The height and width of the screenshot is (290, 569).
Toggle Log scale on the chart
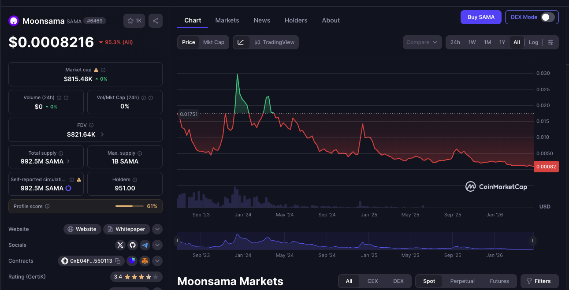pos(533,42)
